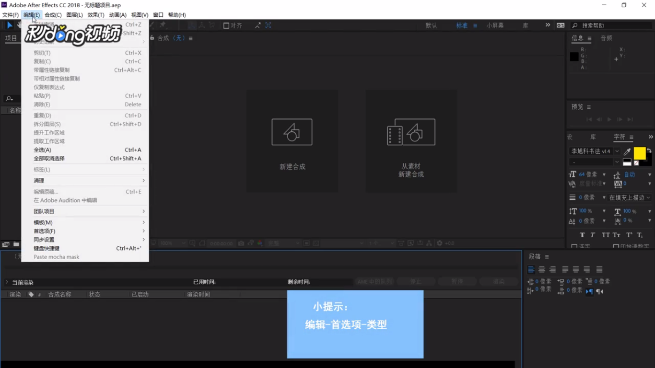Select the Hand tool in the toolbar
The height and width of the screenshot is (368, 655).
click(20, 25)
